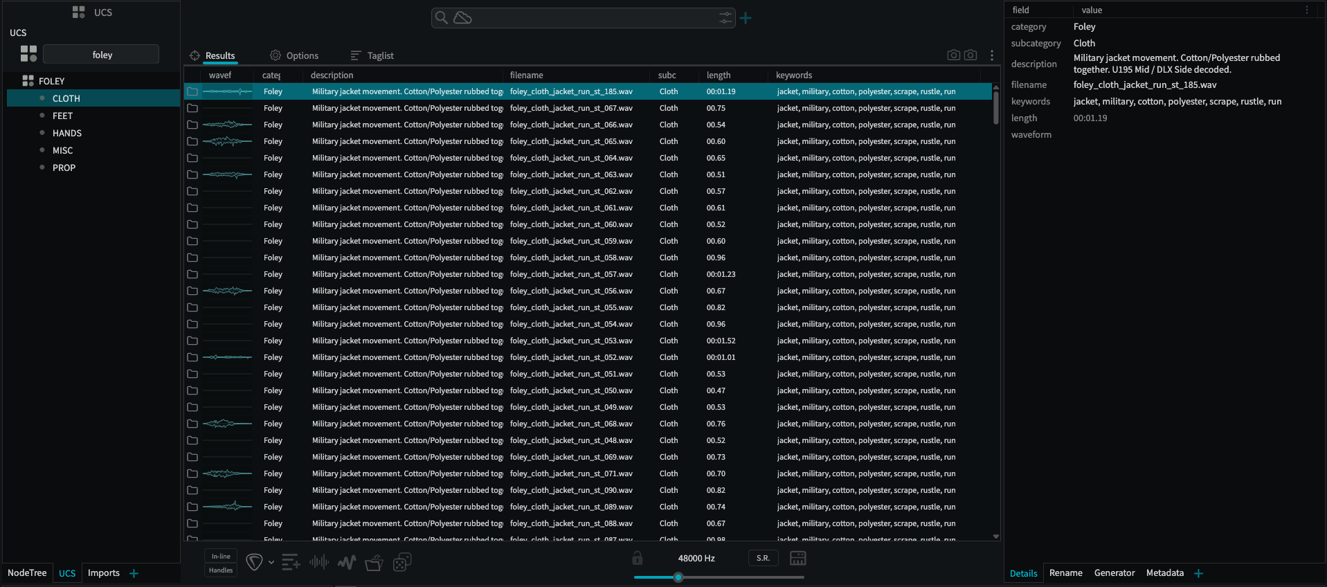Toggle the In-line button

221,556
